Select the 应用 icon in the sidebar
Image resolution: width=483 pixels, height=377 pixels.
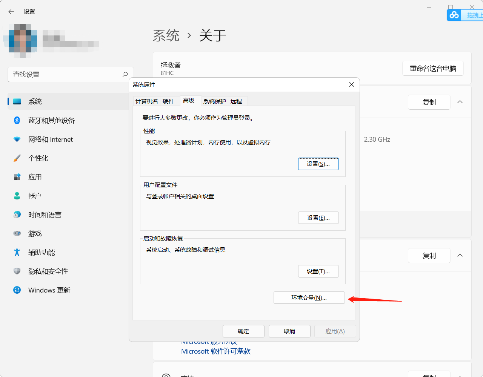pyautogui.click(x=35, y=177)
